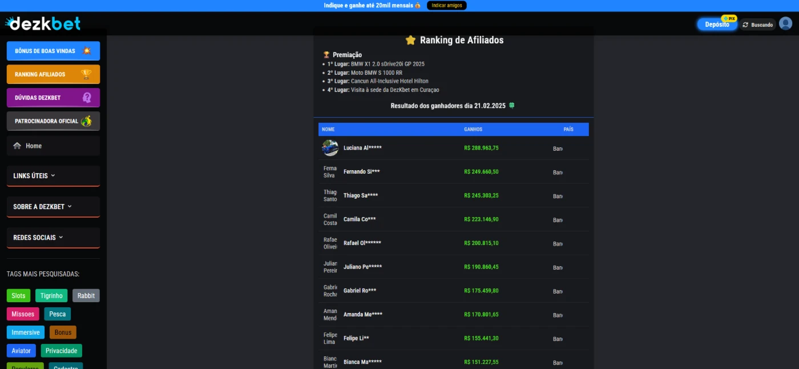This screenshot has width=799, height=369.
Task: Sort ranking by the Ganhos column header
Action: [x=473, y=130]
